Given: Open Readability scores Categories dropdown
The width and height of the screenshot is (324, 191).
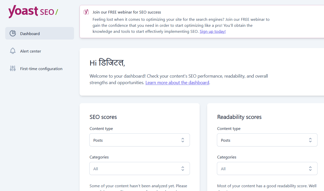Looking at the screenshot, I should click(263, 169).
